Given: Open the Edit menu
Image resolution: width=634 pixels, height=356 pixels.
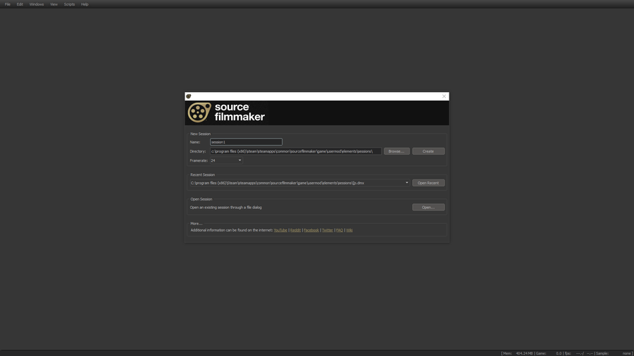Looking at the screenshot, I should tap(20, 4).
